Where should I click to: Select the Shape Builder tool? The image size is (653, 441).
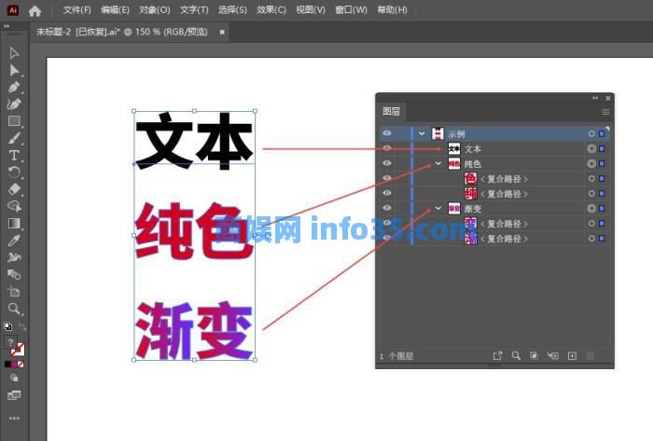pyautogui.click(x=14, y=206)
